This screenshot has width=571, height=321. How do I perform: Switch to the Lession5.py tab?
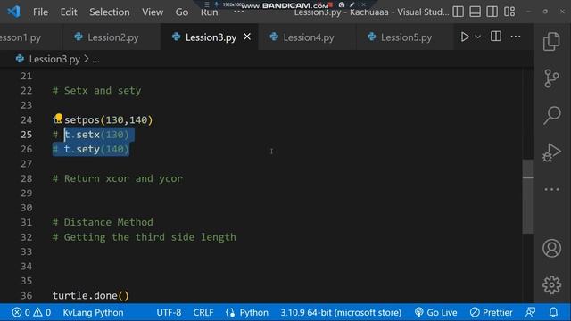pyautogui.click(x=406, y=37)
